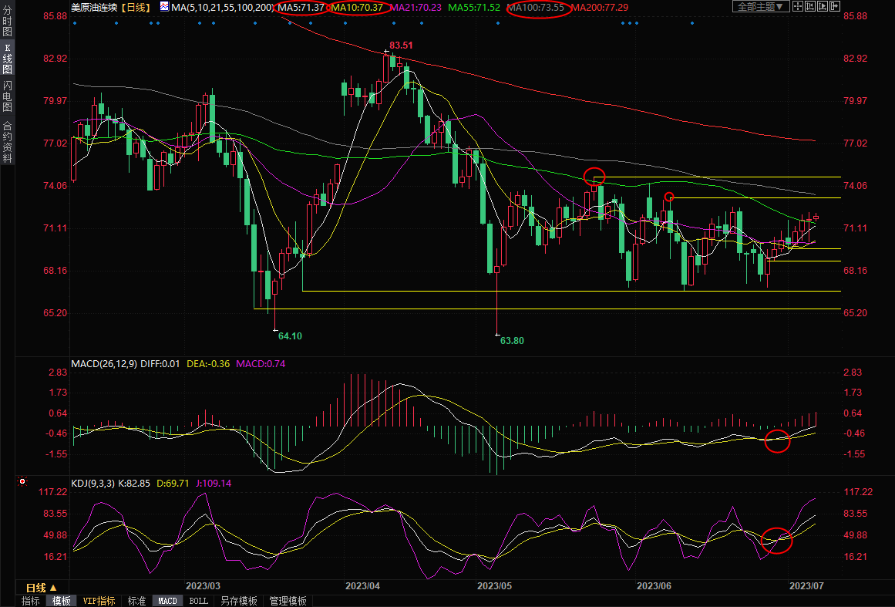Click the 管理模板 button
This screenshot has width=895, height=607.
coord(288,601)
